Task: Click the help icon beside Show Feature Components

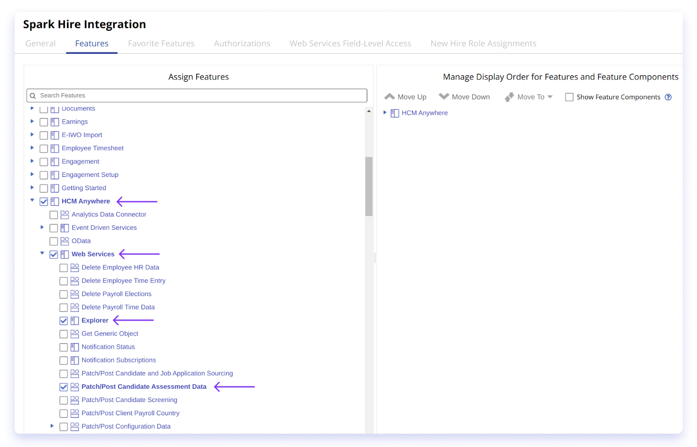Action: pyautogui.click(x=668, y=97)
